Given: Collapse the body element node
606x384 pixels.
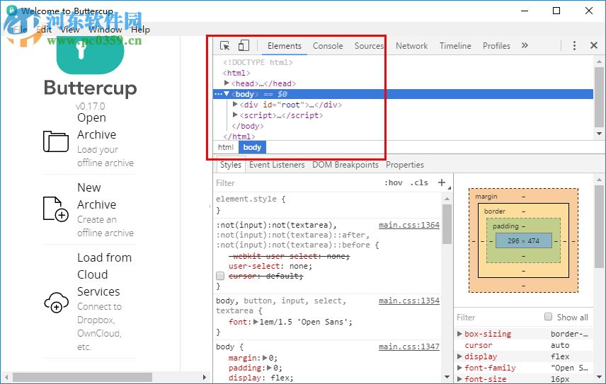Looking at the screenshot, I should [x=227, y=94].
